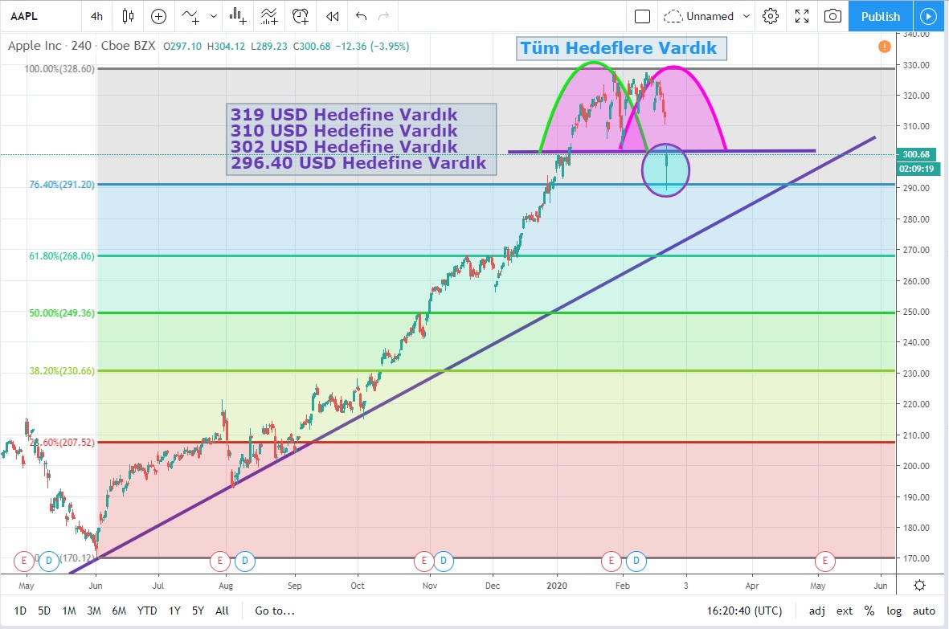949x629 pixels.
Task: Select the 6M date range
Action: click(119, 611)
